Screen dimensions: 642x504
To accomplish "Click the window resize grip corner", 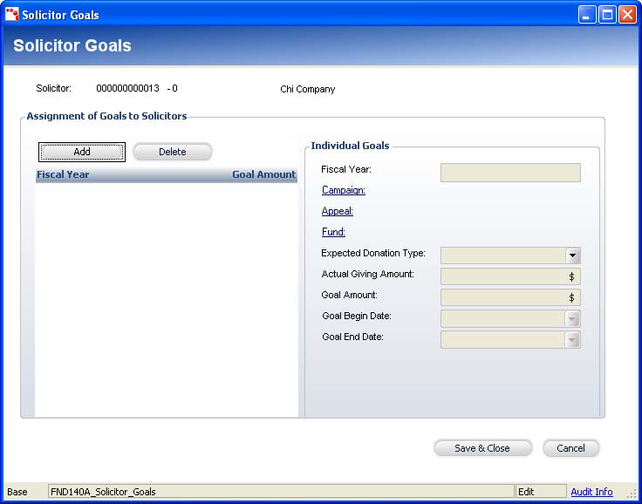I will coord(632,494).
